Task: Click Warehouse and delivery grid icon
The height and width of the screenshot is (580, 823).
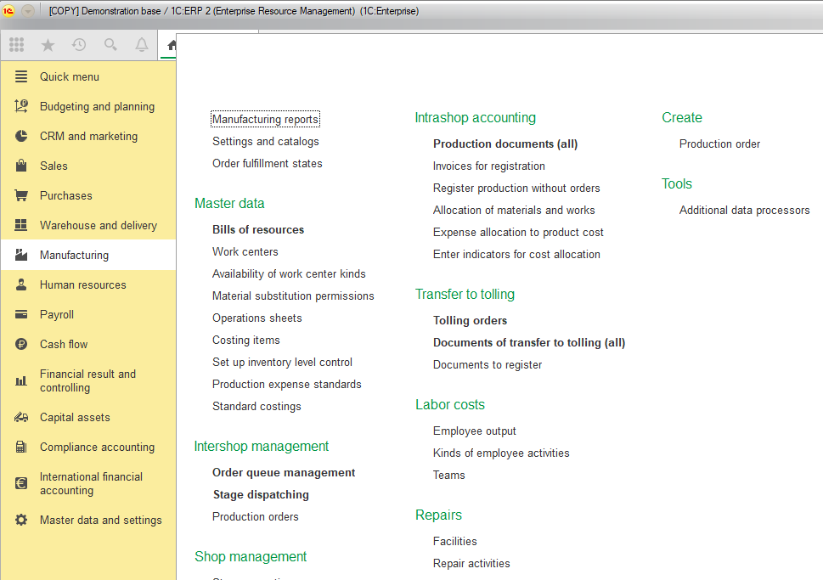Action: click(x=21, y=225)
